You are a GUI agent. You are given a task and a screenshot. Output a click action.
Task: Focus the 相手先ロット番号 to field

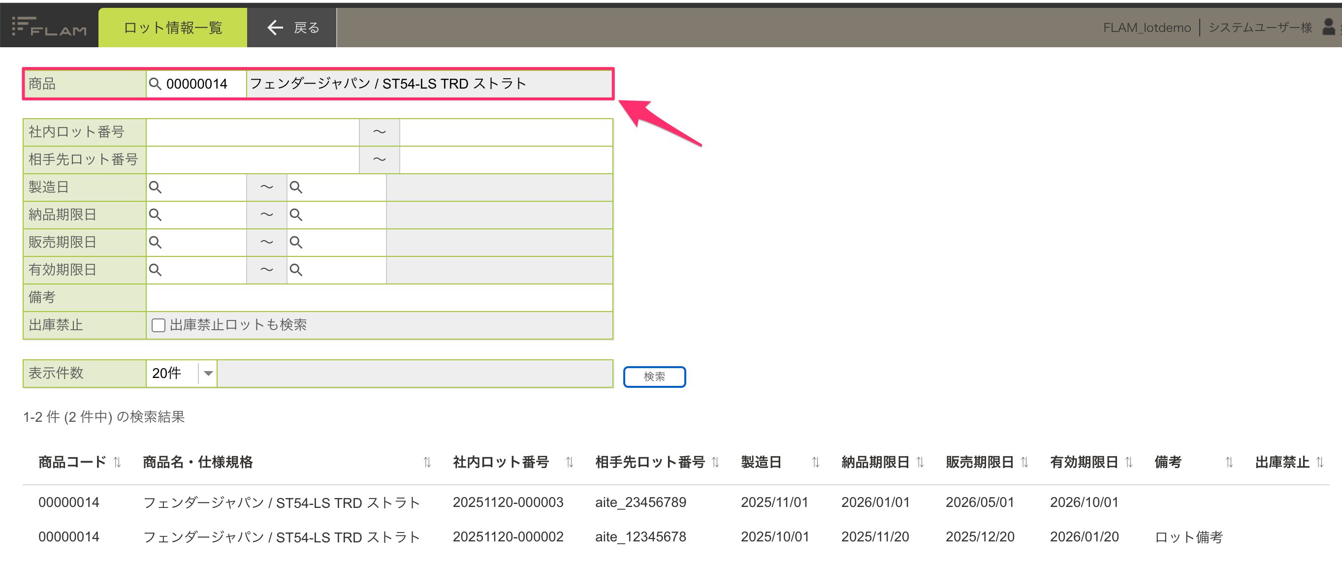pos(506,160)
